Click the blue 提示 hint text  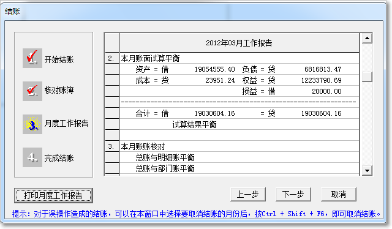(x=196, y=214)
